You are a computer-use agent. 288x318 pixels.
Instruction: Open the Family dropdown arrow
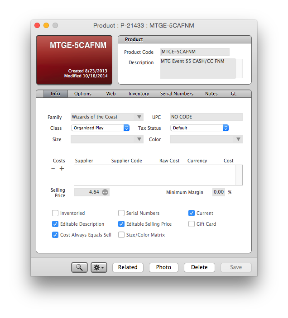[139, 117]
